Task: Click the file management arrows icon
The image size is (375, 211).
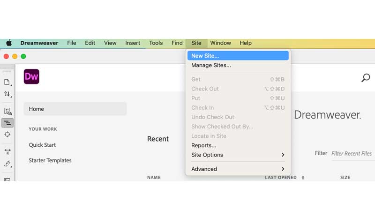Action: 7,94
